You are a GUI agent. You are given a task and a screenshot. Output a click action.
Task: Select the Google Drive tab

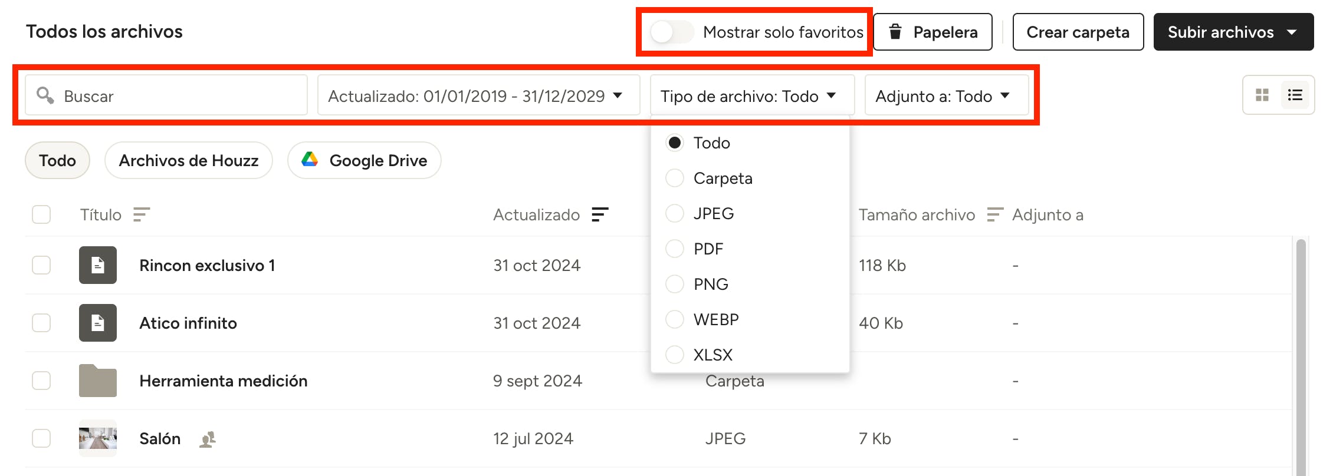365,160
